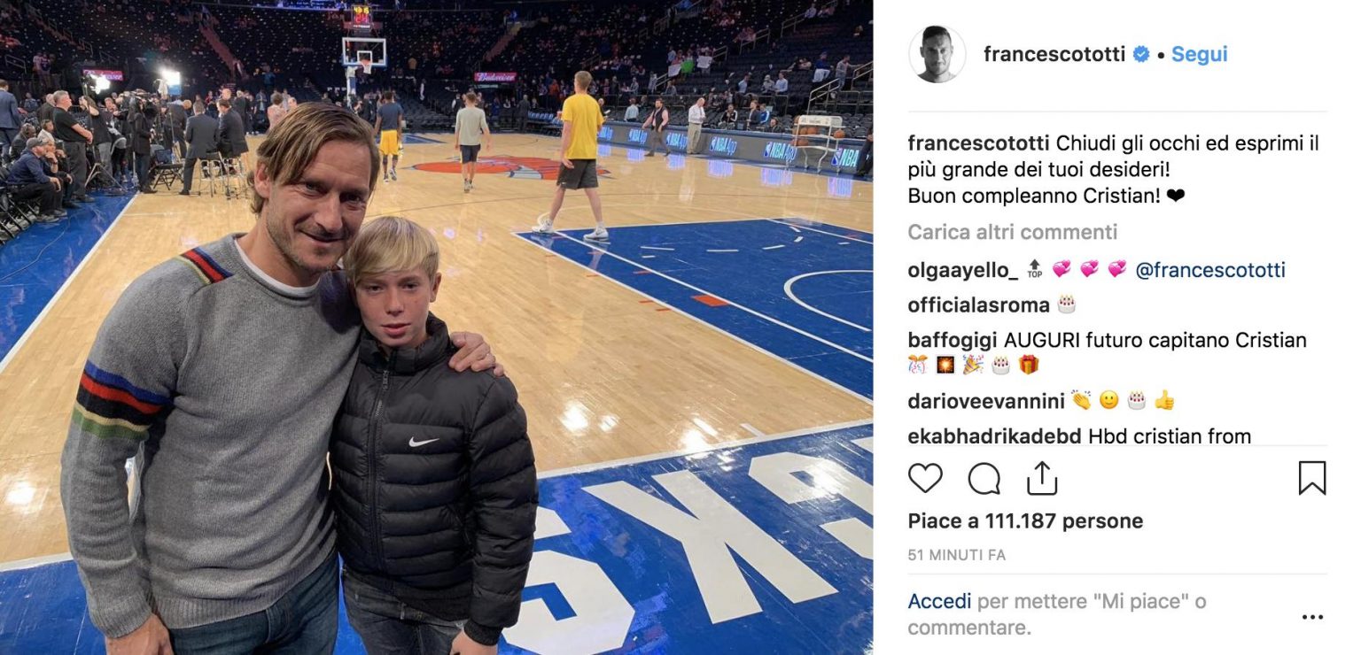Click the blue verified badge next to francescototti

tap(1141, 54)
